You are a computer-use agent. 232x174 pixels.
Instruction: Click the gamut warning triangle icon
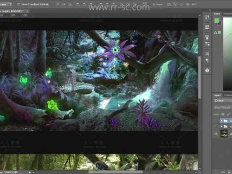[x=215, y=32]
